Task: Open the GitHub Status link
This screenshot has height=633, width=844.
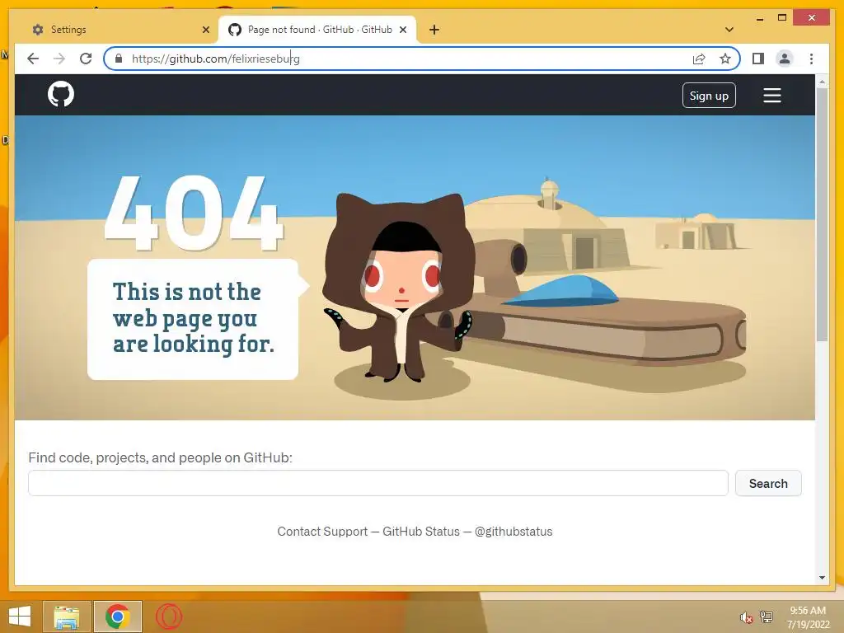Action: (421, 532)
